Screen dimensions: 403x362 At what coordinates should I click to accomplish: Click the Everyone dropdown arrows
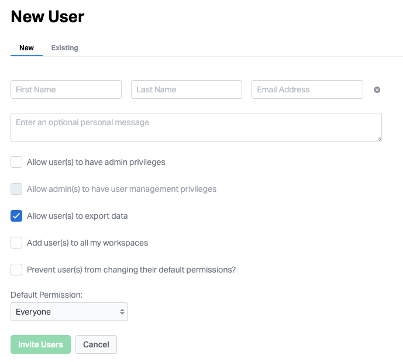pos(122,312)
